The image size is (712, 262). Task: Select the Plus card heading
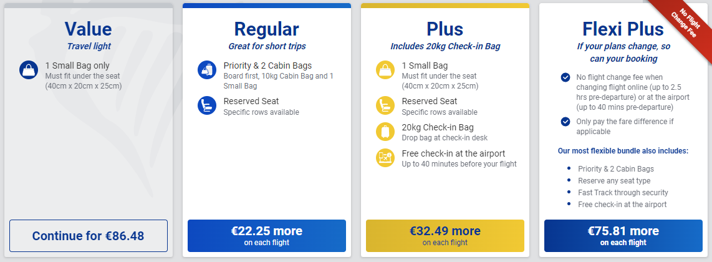point(445,29)
